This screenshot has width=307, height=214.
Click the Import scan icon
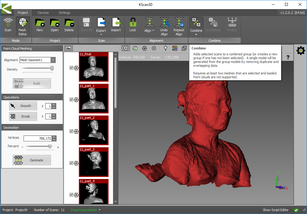tap(116, 25)
